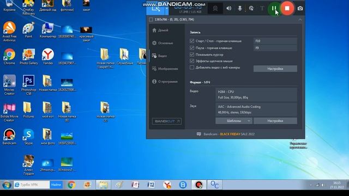
Task: Enable Добавлять видео с веб-камеры checkbox
Action: tap(192, 68)
